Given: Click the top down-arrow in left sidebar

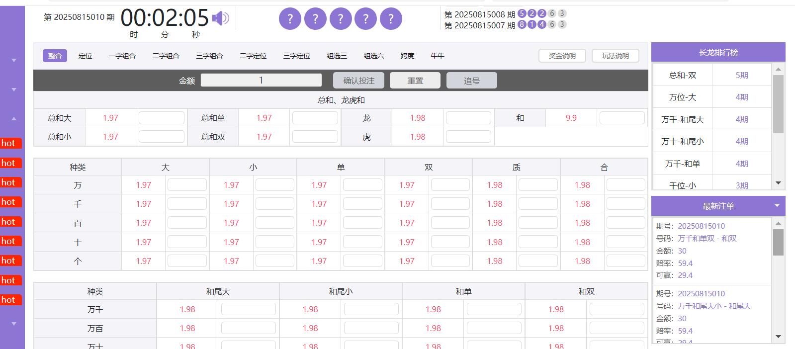Looking at the screenshot, I should click(x=14, y=60).
